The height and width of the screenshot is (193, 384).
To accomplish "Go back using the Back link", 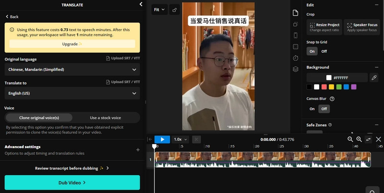I will click(x=12, y=17).
